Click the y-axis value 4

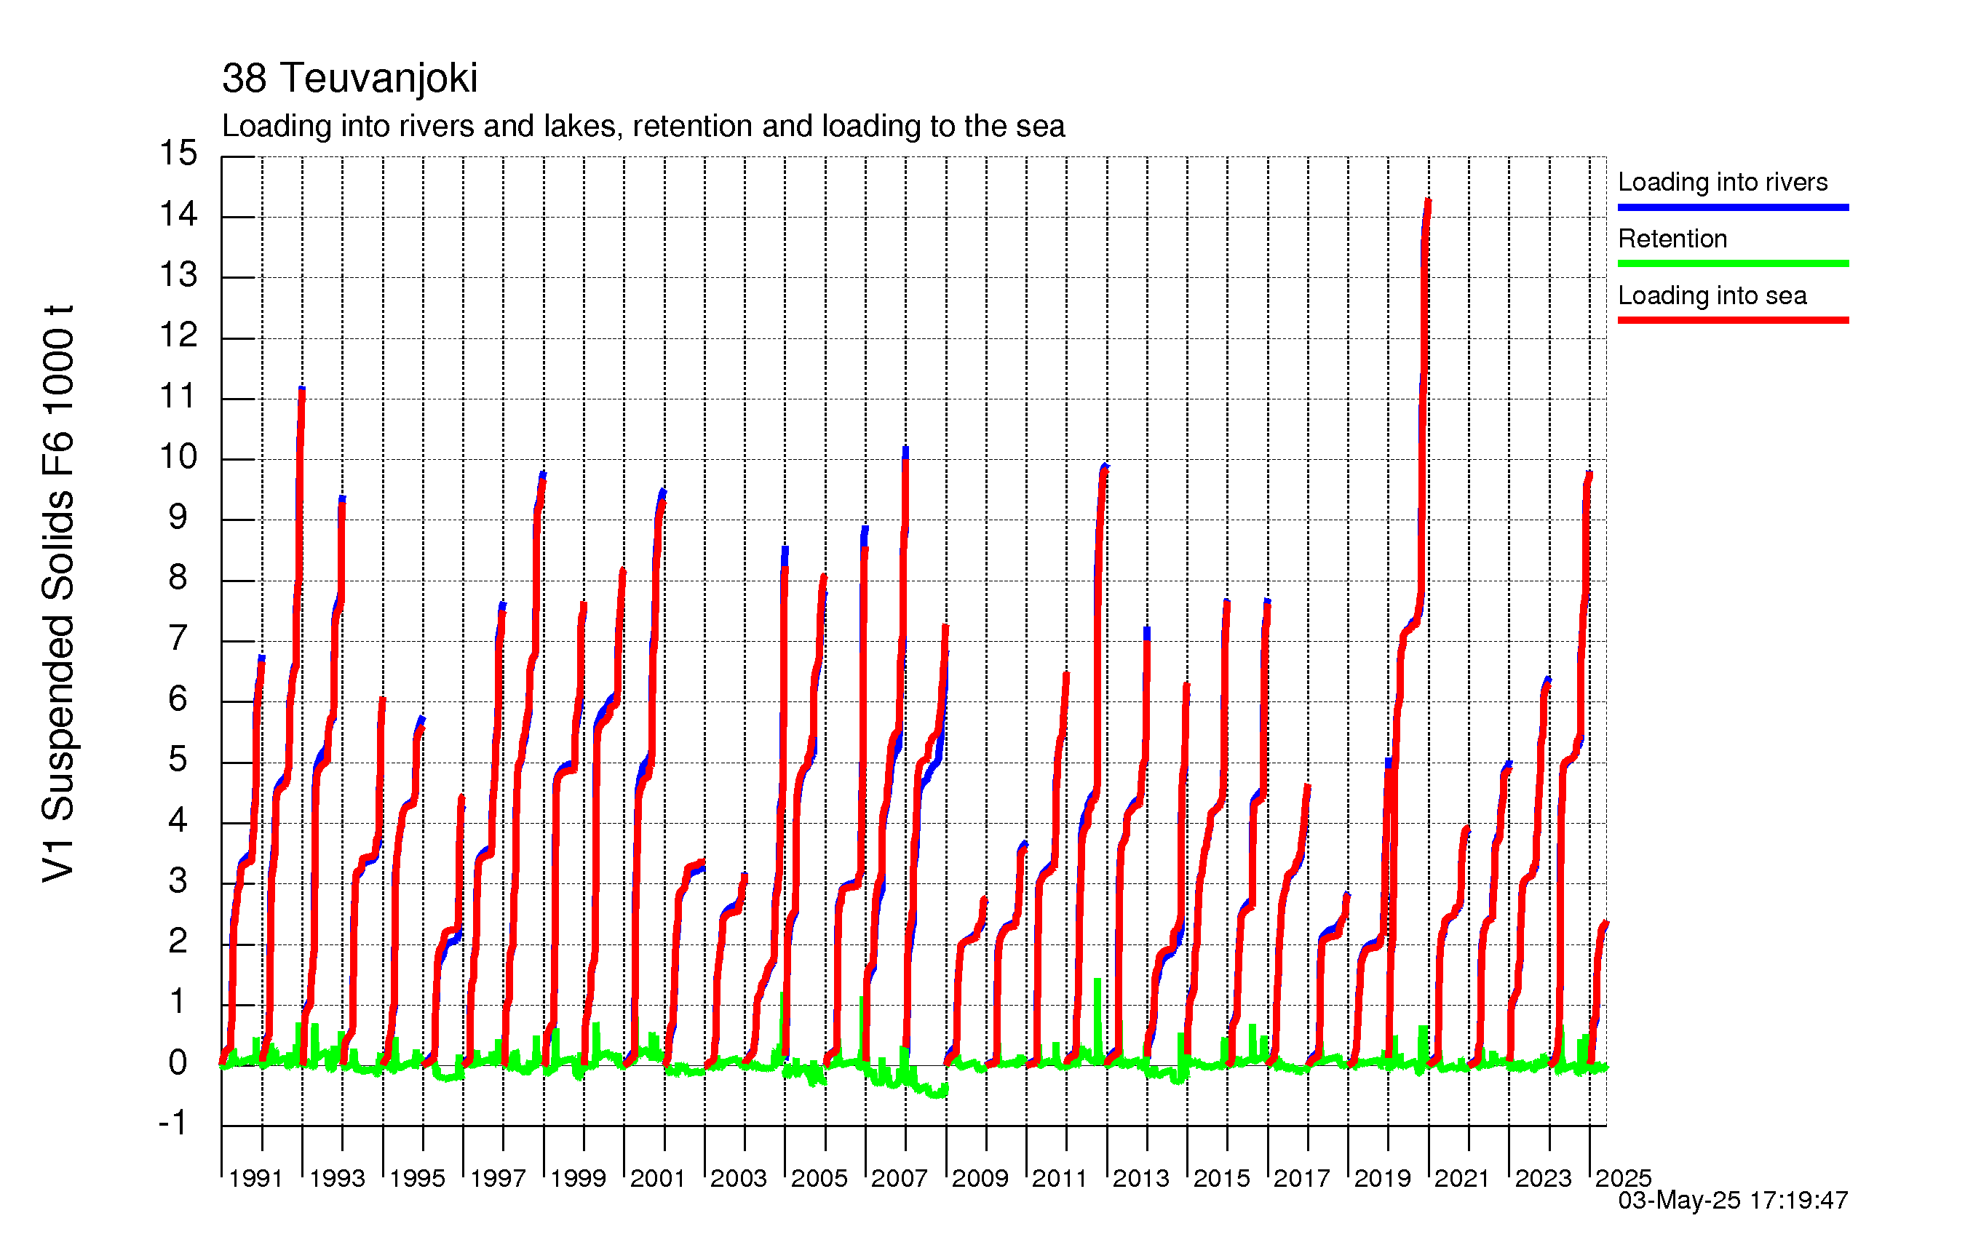(178, 820)
